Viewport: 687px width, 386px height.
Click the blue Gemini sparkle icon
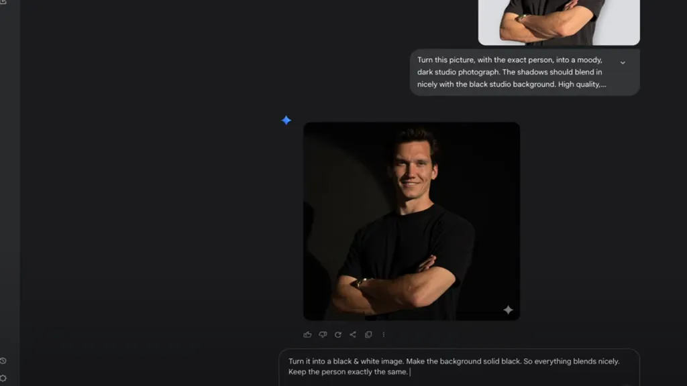coord(286,121)
